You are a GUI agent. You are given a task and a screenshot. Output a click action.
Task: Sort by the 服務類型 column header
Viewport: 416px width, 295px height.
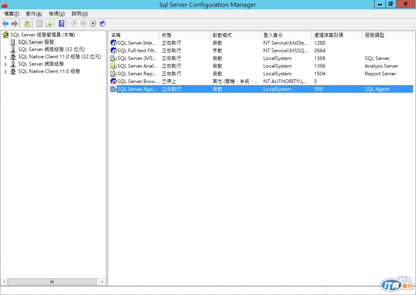point(387,35)
